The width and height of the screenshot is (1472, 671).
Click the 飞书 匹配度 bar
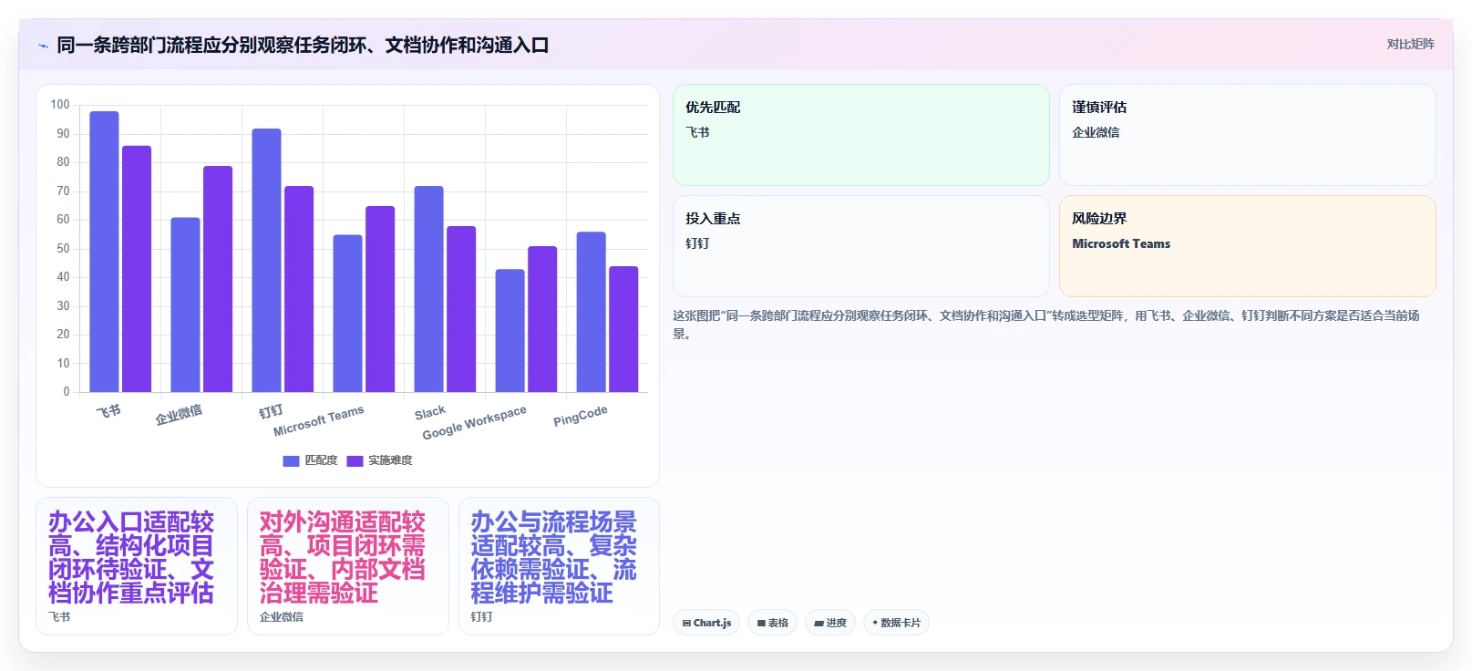coord(104,252)
